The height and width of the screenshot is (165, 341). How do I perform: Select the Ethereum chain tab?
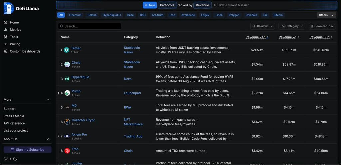coord(75,15)
